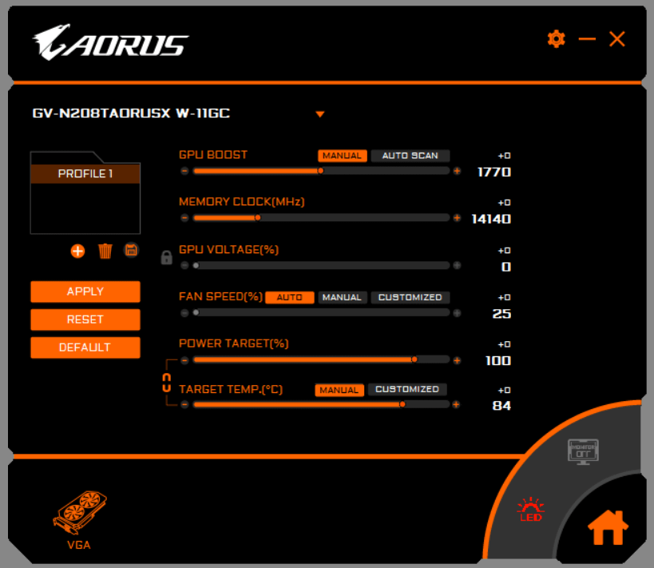This screenshot has width=654, height=568.
Task: Increase Target Temp with plus icon
Action: coord(456,404)
